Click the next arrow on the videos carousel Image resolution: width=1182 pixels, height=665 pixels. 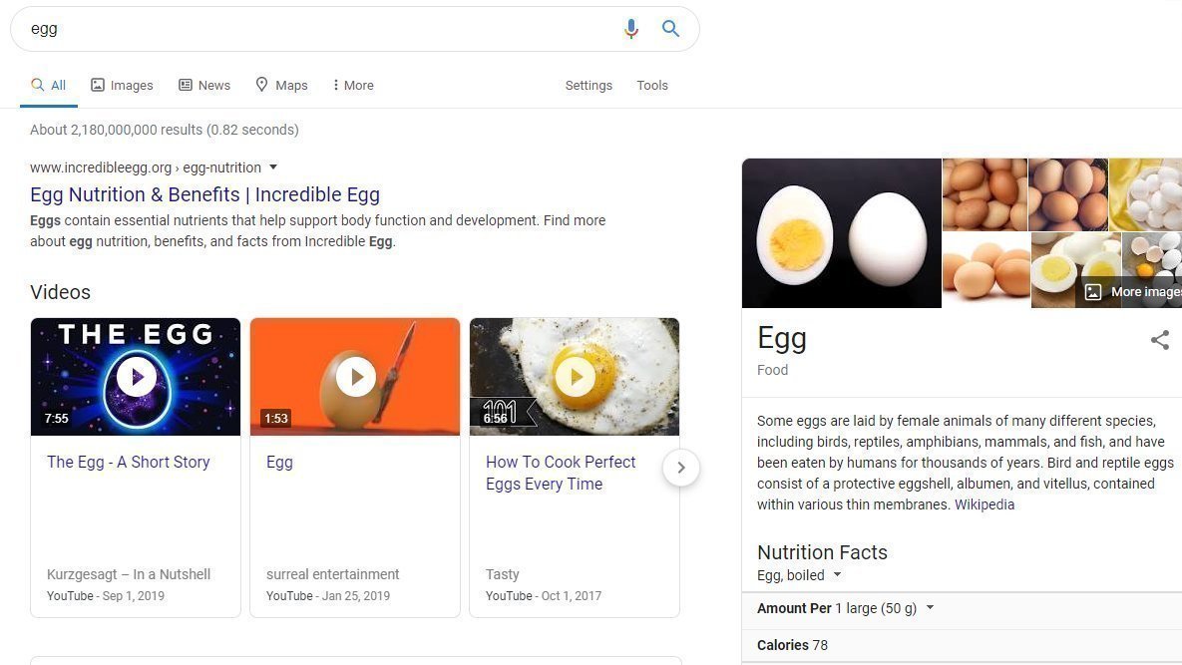pos(681,467)
